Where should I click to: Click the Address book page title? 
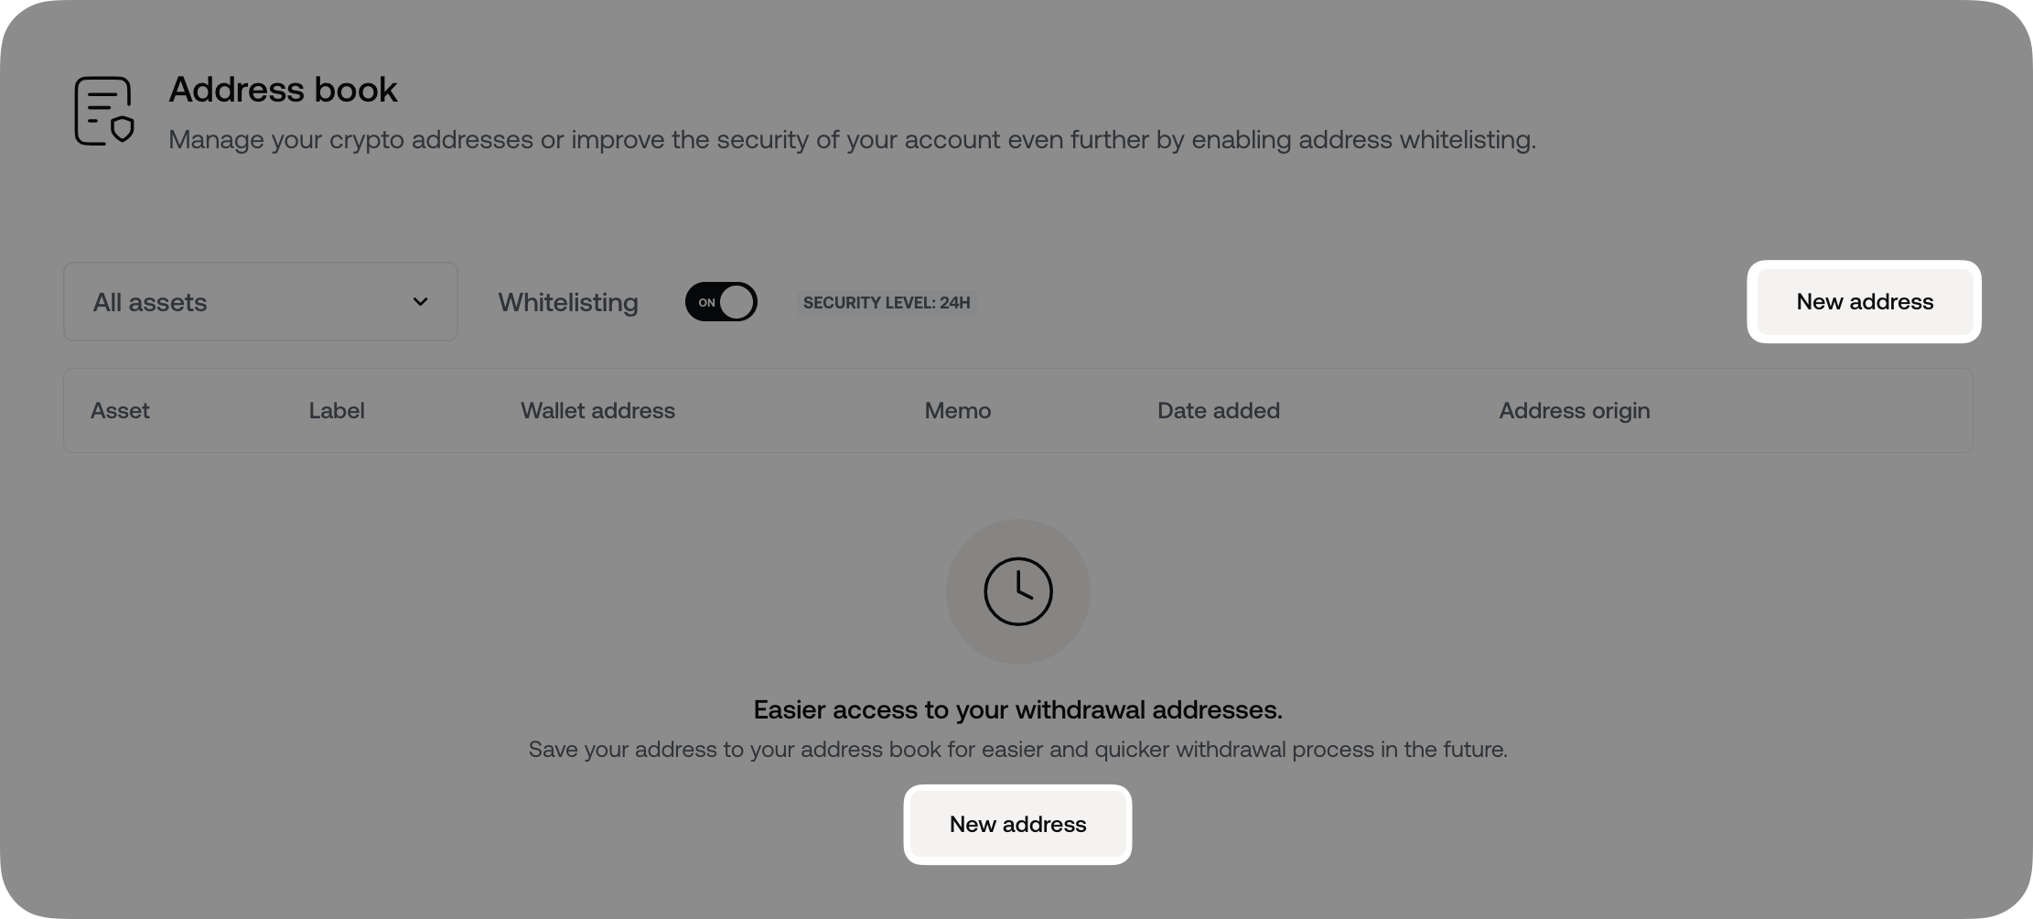click(x=283, y=89)
